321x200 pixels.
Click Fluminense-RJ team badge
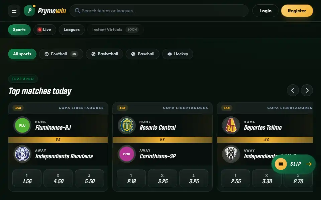pos(22,125)
